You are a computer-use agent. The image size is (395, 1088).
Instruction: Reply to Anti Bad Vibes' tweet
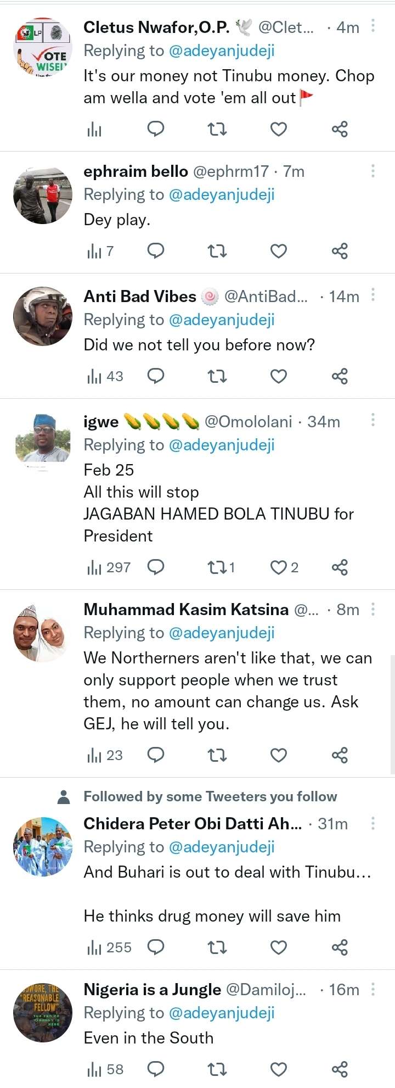[x=156, y=376]
